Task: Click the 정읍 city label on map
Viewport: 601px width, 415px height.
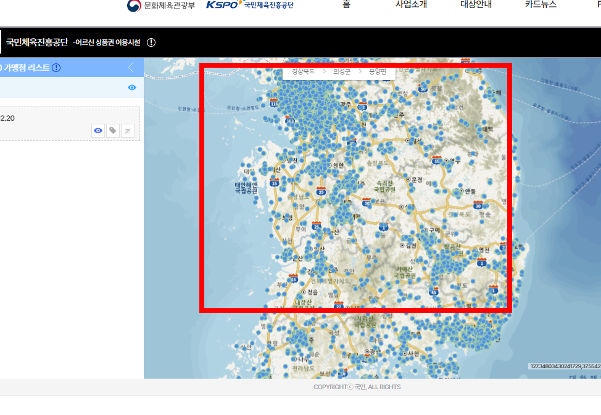Action: pos(312,292)
